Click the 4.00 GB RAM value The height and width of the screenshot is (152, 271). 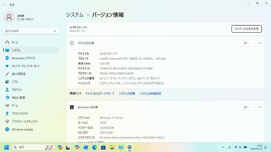click(104, 64)
